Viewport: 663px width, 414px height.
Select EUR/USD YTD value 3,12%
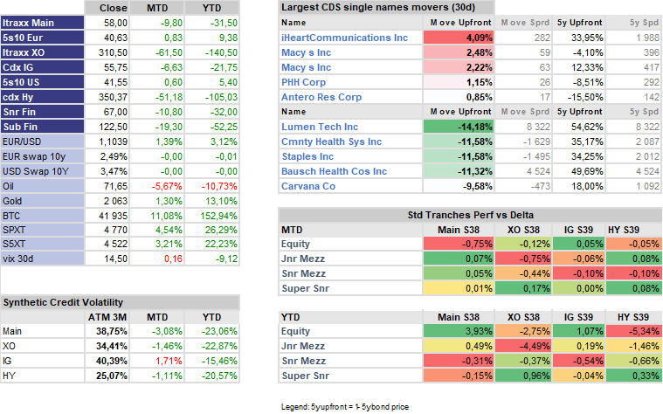click(224, 141)
